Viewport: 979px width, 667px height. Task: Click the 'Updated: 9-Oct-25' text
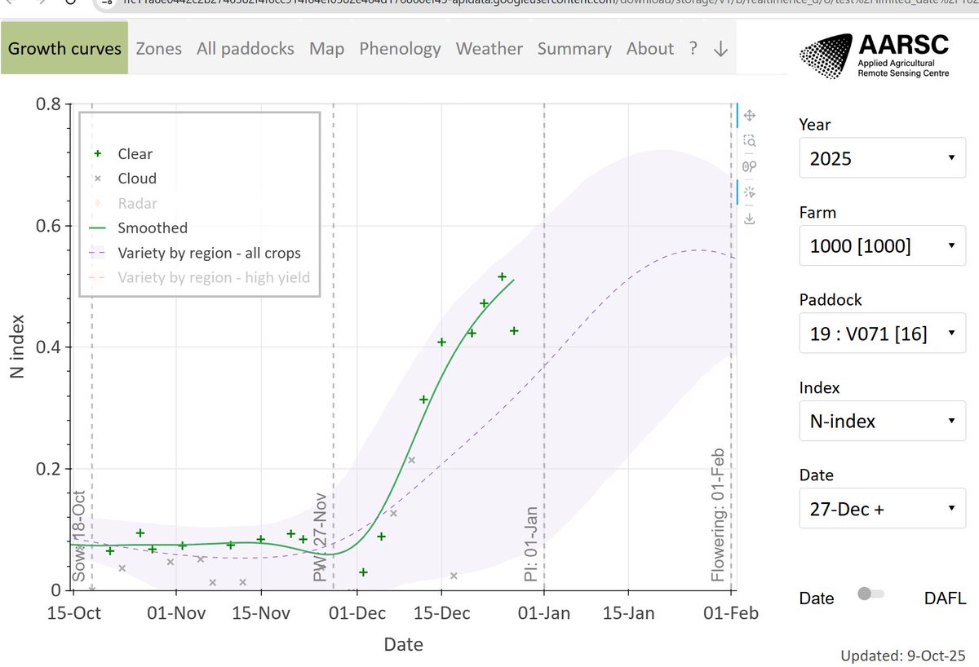[x=904, y=656]
